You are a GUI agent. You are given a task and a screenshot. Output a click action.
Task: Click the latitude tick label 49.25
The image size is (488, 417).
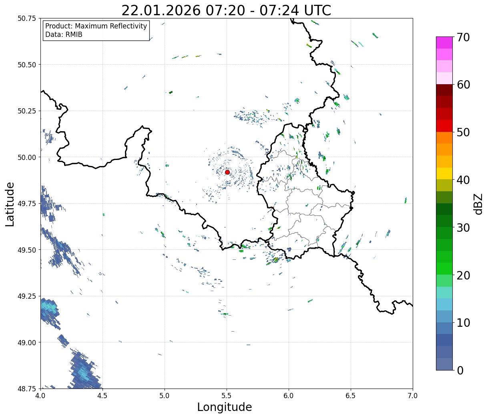[27, 296]
